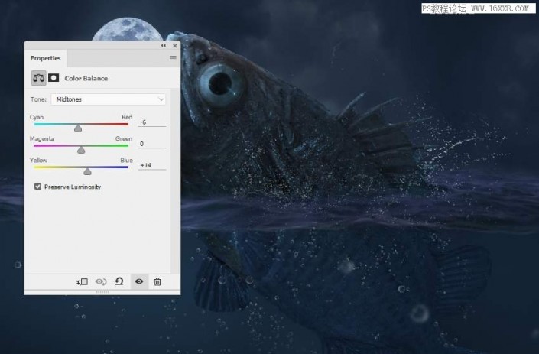Click the 'Red' label
The height and width of the screenshot is (354, 539).
(127, 117)
